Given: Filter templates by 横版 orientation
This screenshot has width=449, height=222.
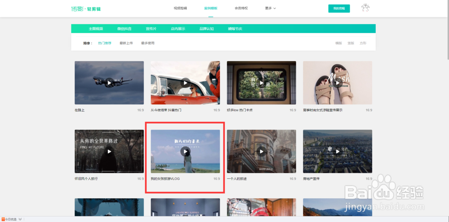Looking at the screenshot, I should click(339, 43).
